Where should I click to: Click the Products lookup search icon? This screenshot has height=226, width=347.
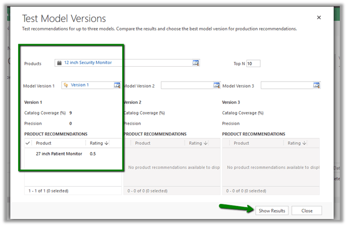tap(196, 63)
